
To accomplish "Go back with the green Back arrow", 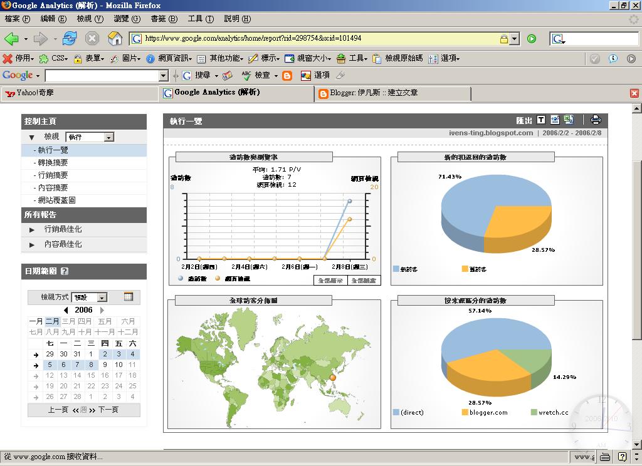I will click(x=11, y=39).
